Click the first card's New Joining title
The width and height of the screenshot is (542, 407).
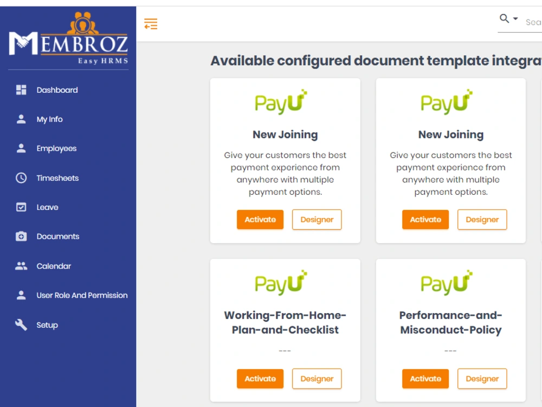[x=285, y=135]
